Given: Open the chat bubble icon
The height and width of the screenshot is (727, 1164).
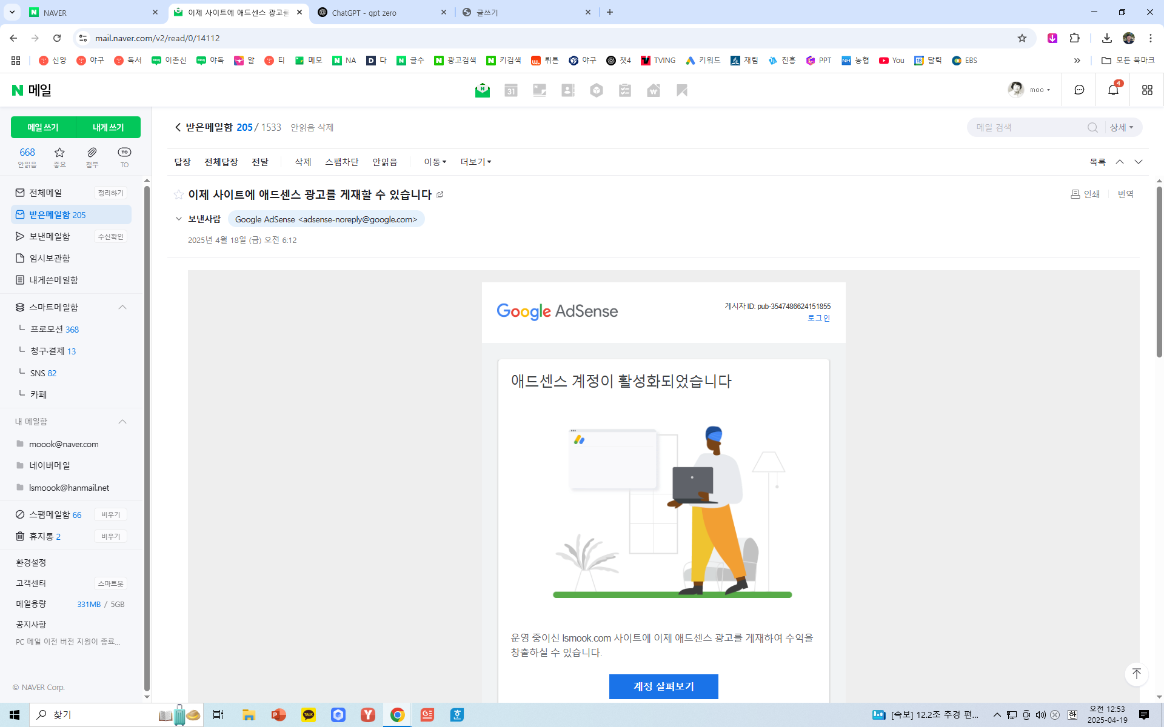Looking at the screenshot, I should tap(1079, 90).
